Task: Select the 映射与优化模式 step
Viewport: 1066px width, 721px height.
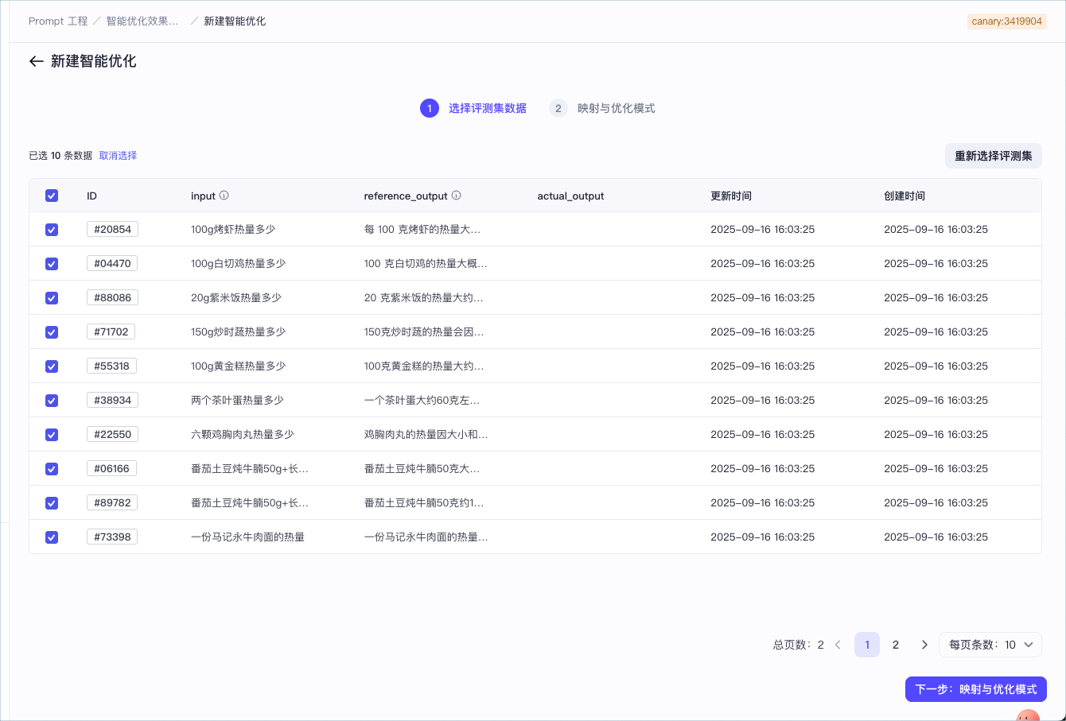Action: pyautogui.click(x=617, y=108)
